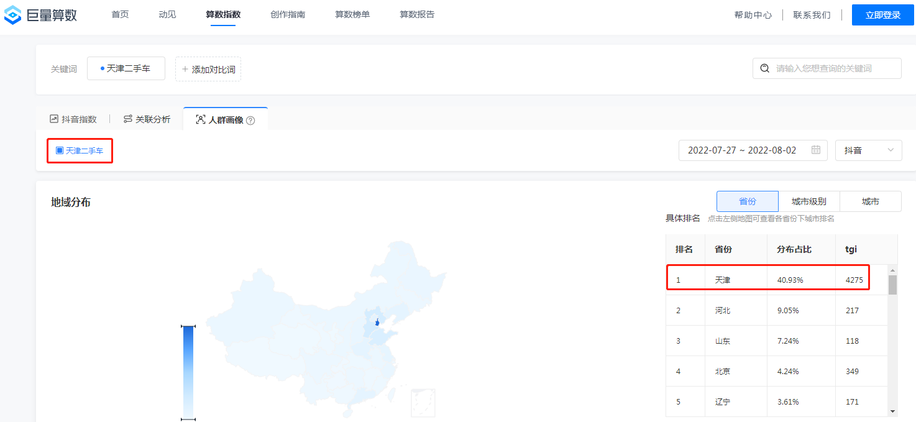Open the 联系我们 link
Screen dimensions: 916x422
point(812,15)
